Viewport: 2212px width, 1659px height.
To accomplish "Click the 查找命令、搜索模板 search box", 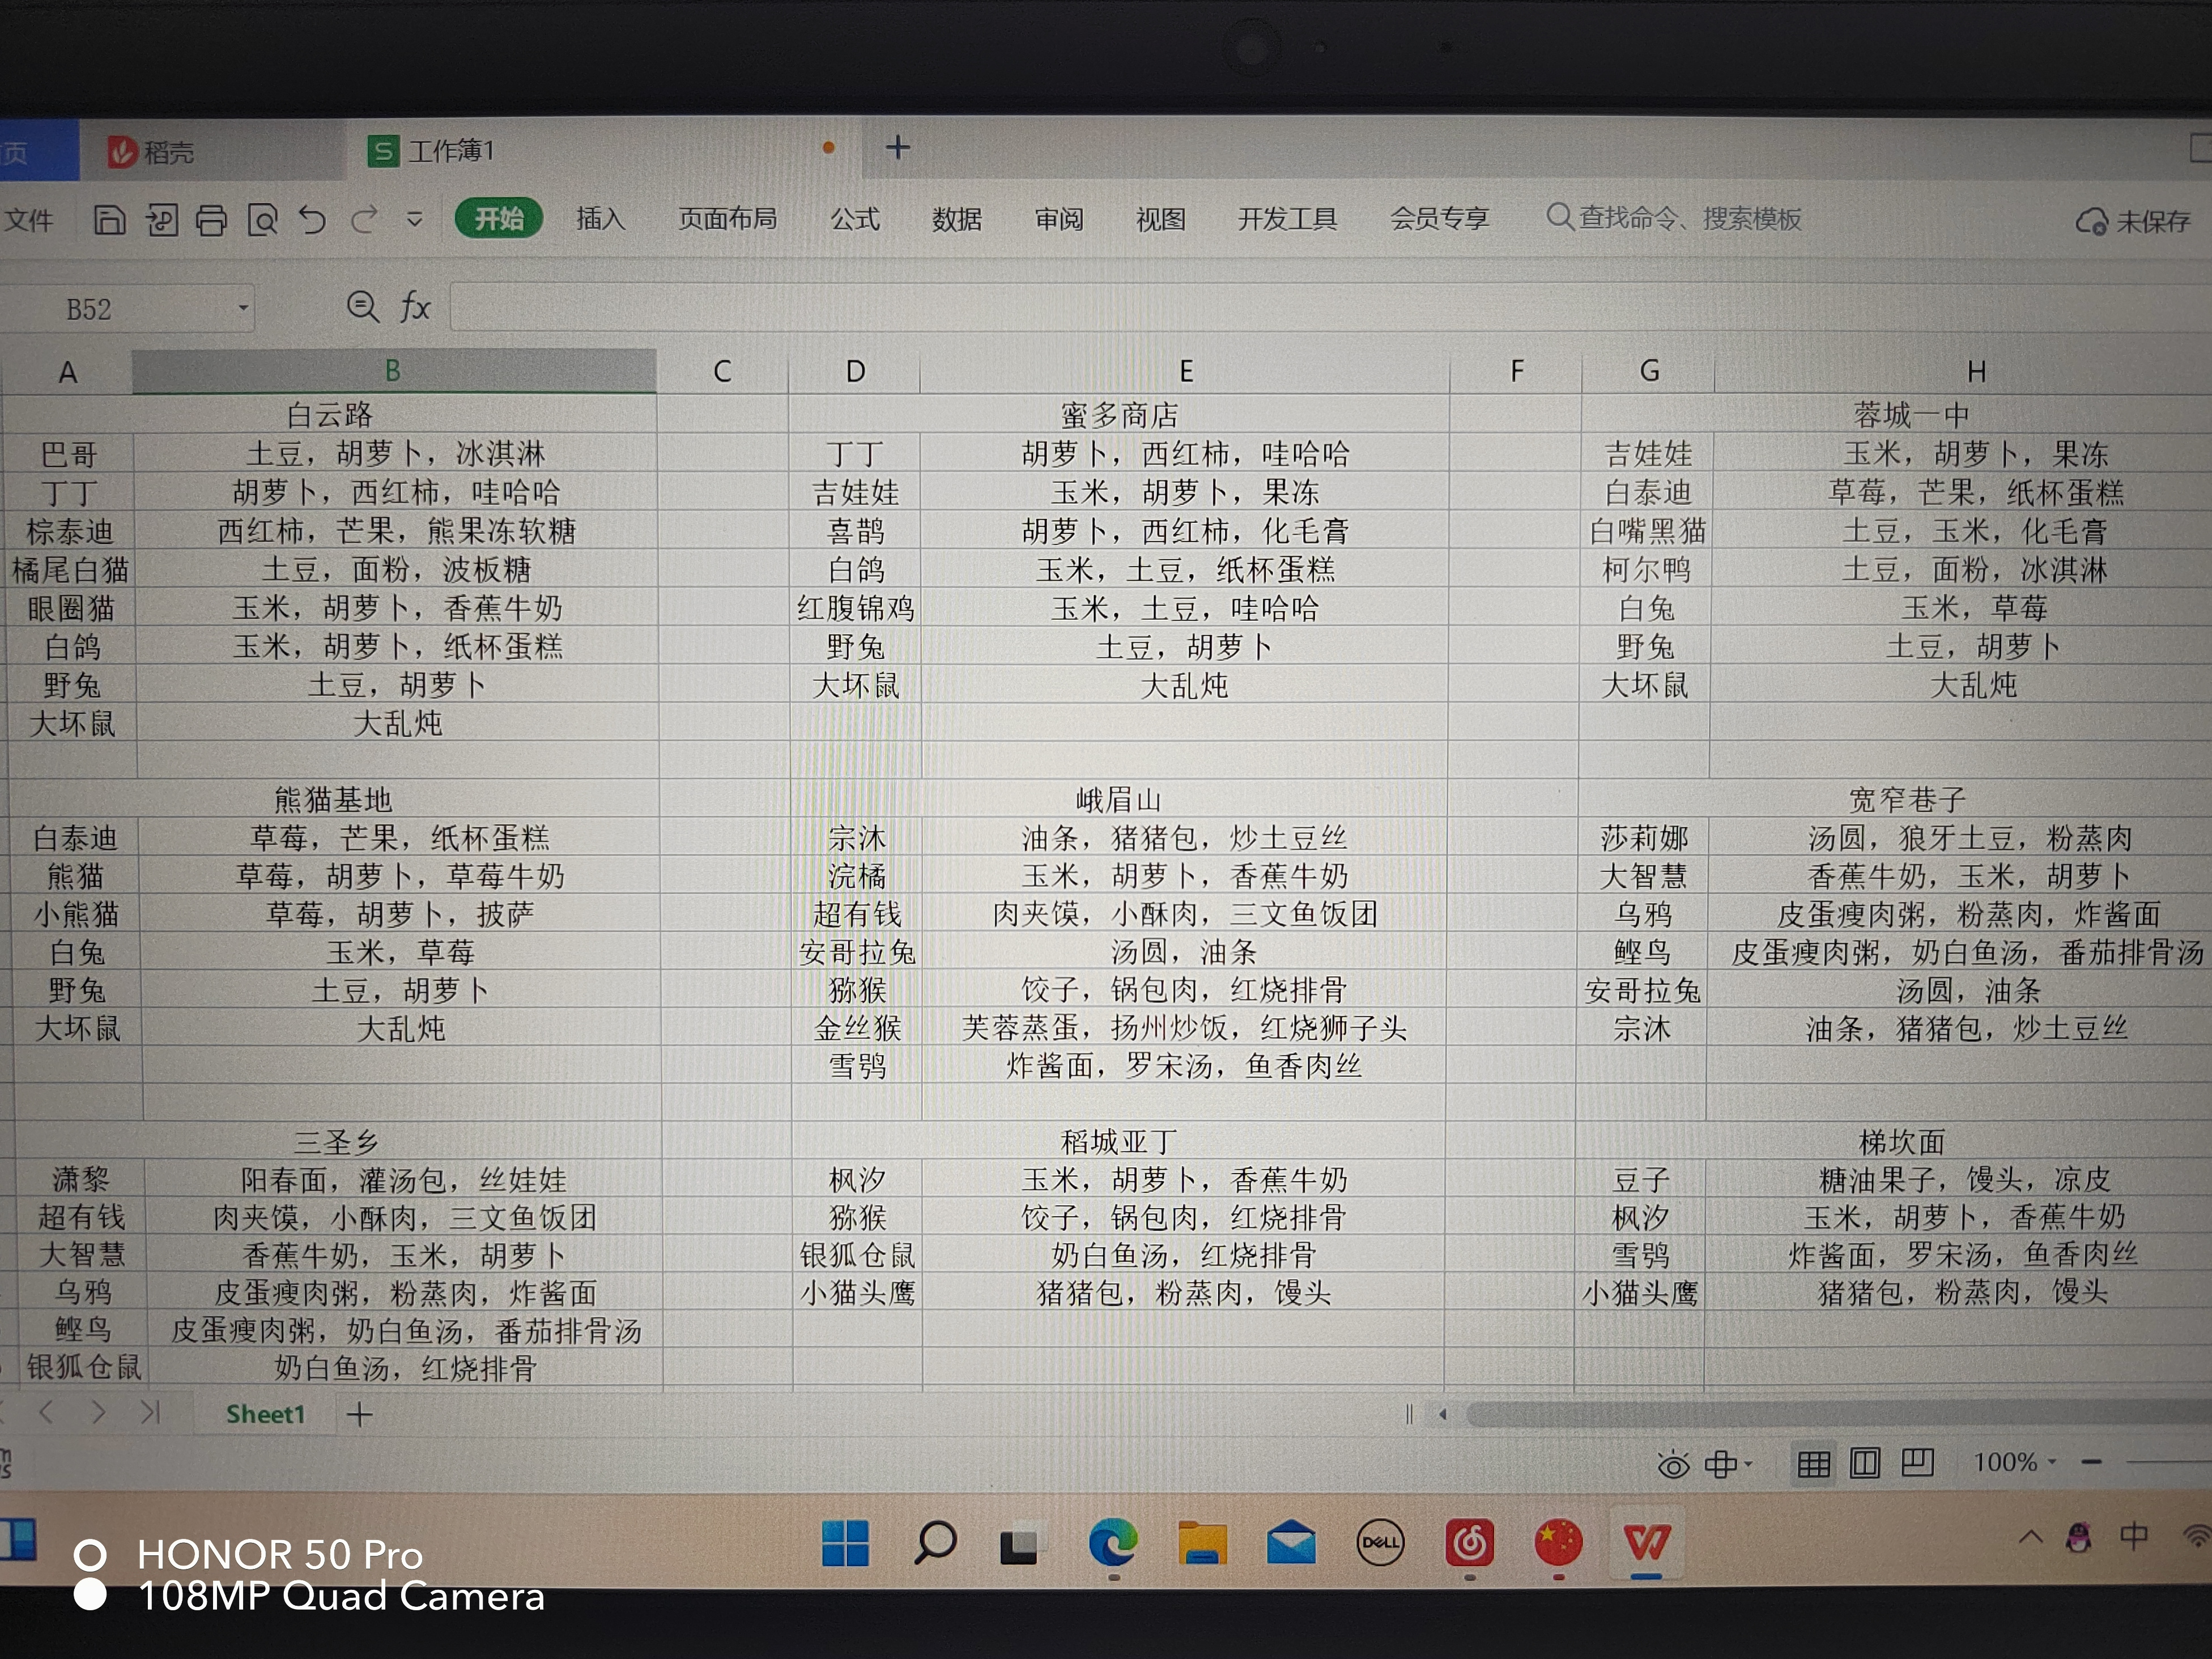I will (1674, 218).
